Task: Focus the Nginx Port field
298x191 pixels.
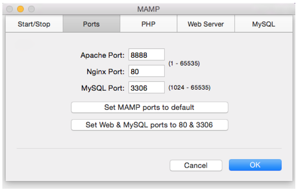Action: 146,71
